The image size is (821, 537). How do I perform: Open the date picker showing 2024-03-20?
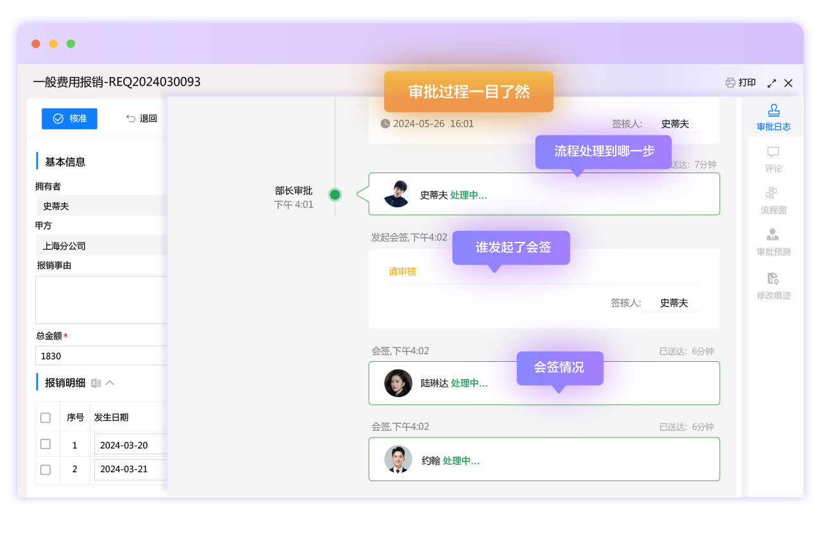pyautogui.click(x=131, y=444)
